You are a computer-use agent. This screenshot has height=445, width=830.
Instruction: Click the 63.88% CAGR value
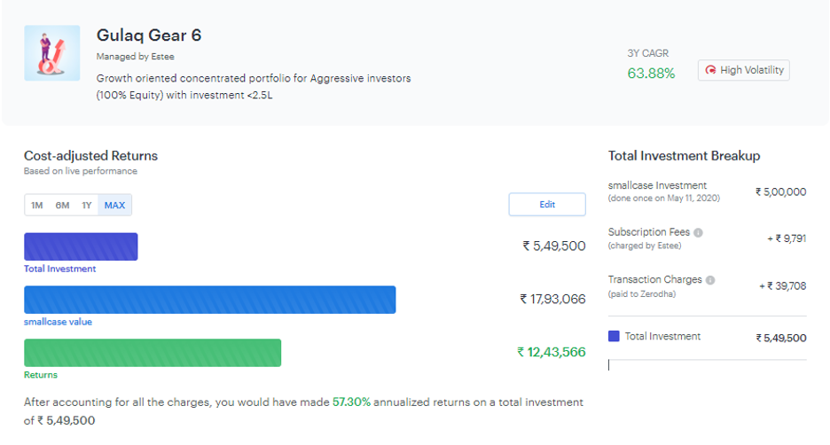click(651, 73)
